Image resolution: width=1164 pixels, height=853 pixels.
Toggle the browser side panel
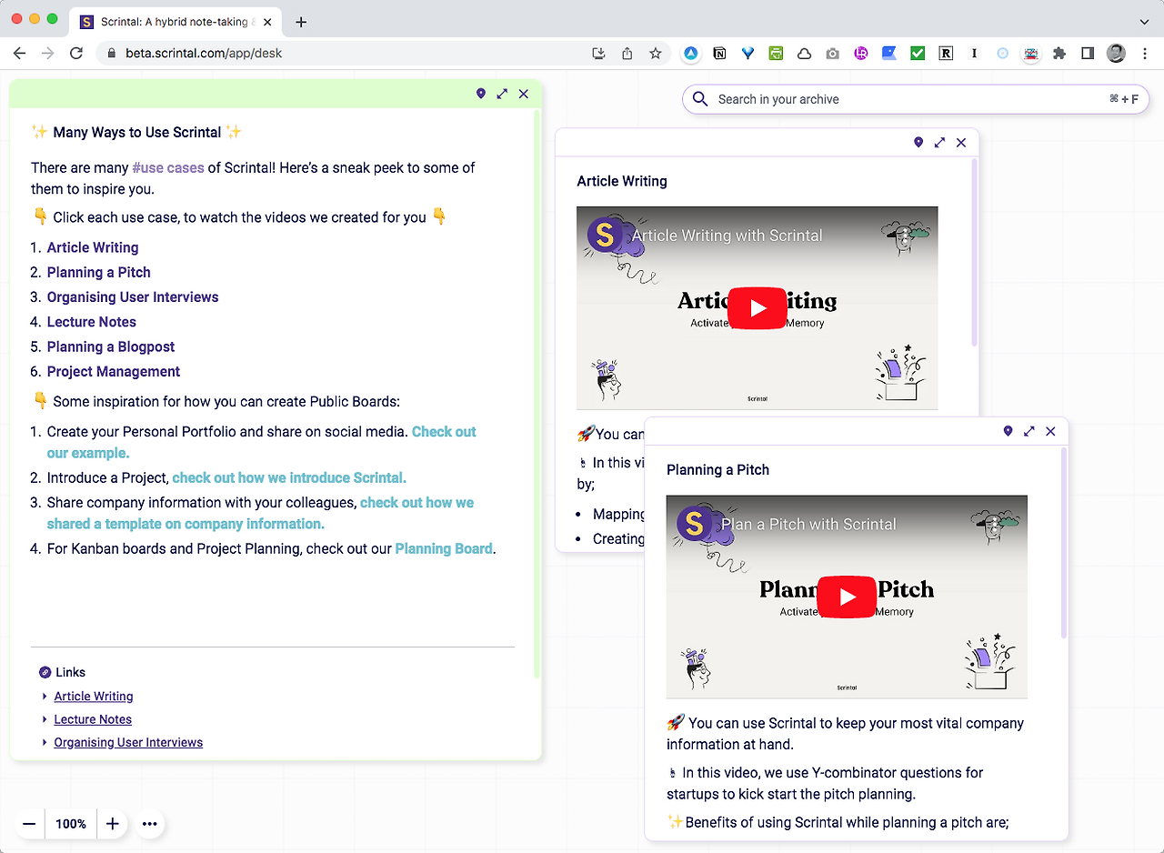(x=1088, y=54)
